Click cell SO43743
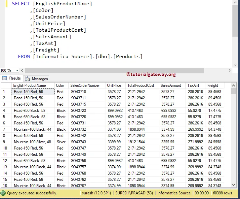 pyautogui.click(x=87, y=142)
